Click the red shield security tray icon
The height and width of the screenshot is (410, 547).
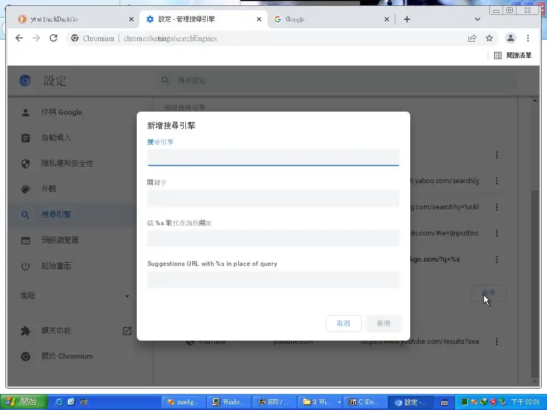pyautogui.click(x=493, y=402)
